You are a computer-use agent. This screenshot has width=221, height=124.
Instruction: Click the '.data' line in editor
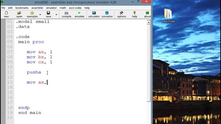point(23,27)
